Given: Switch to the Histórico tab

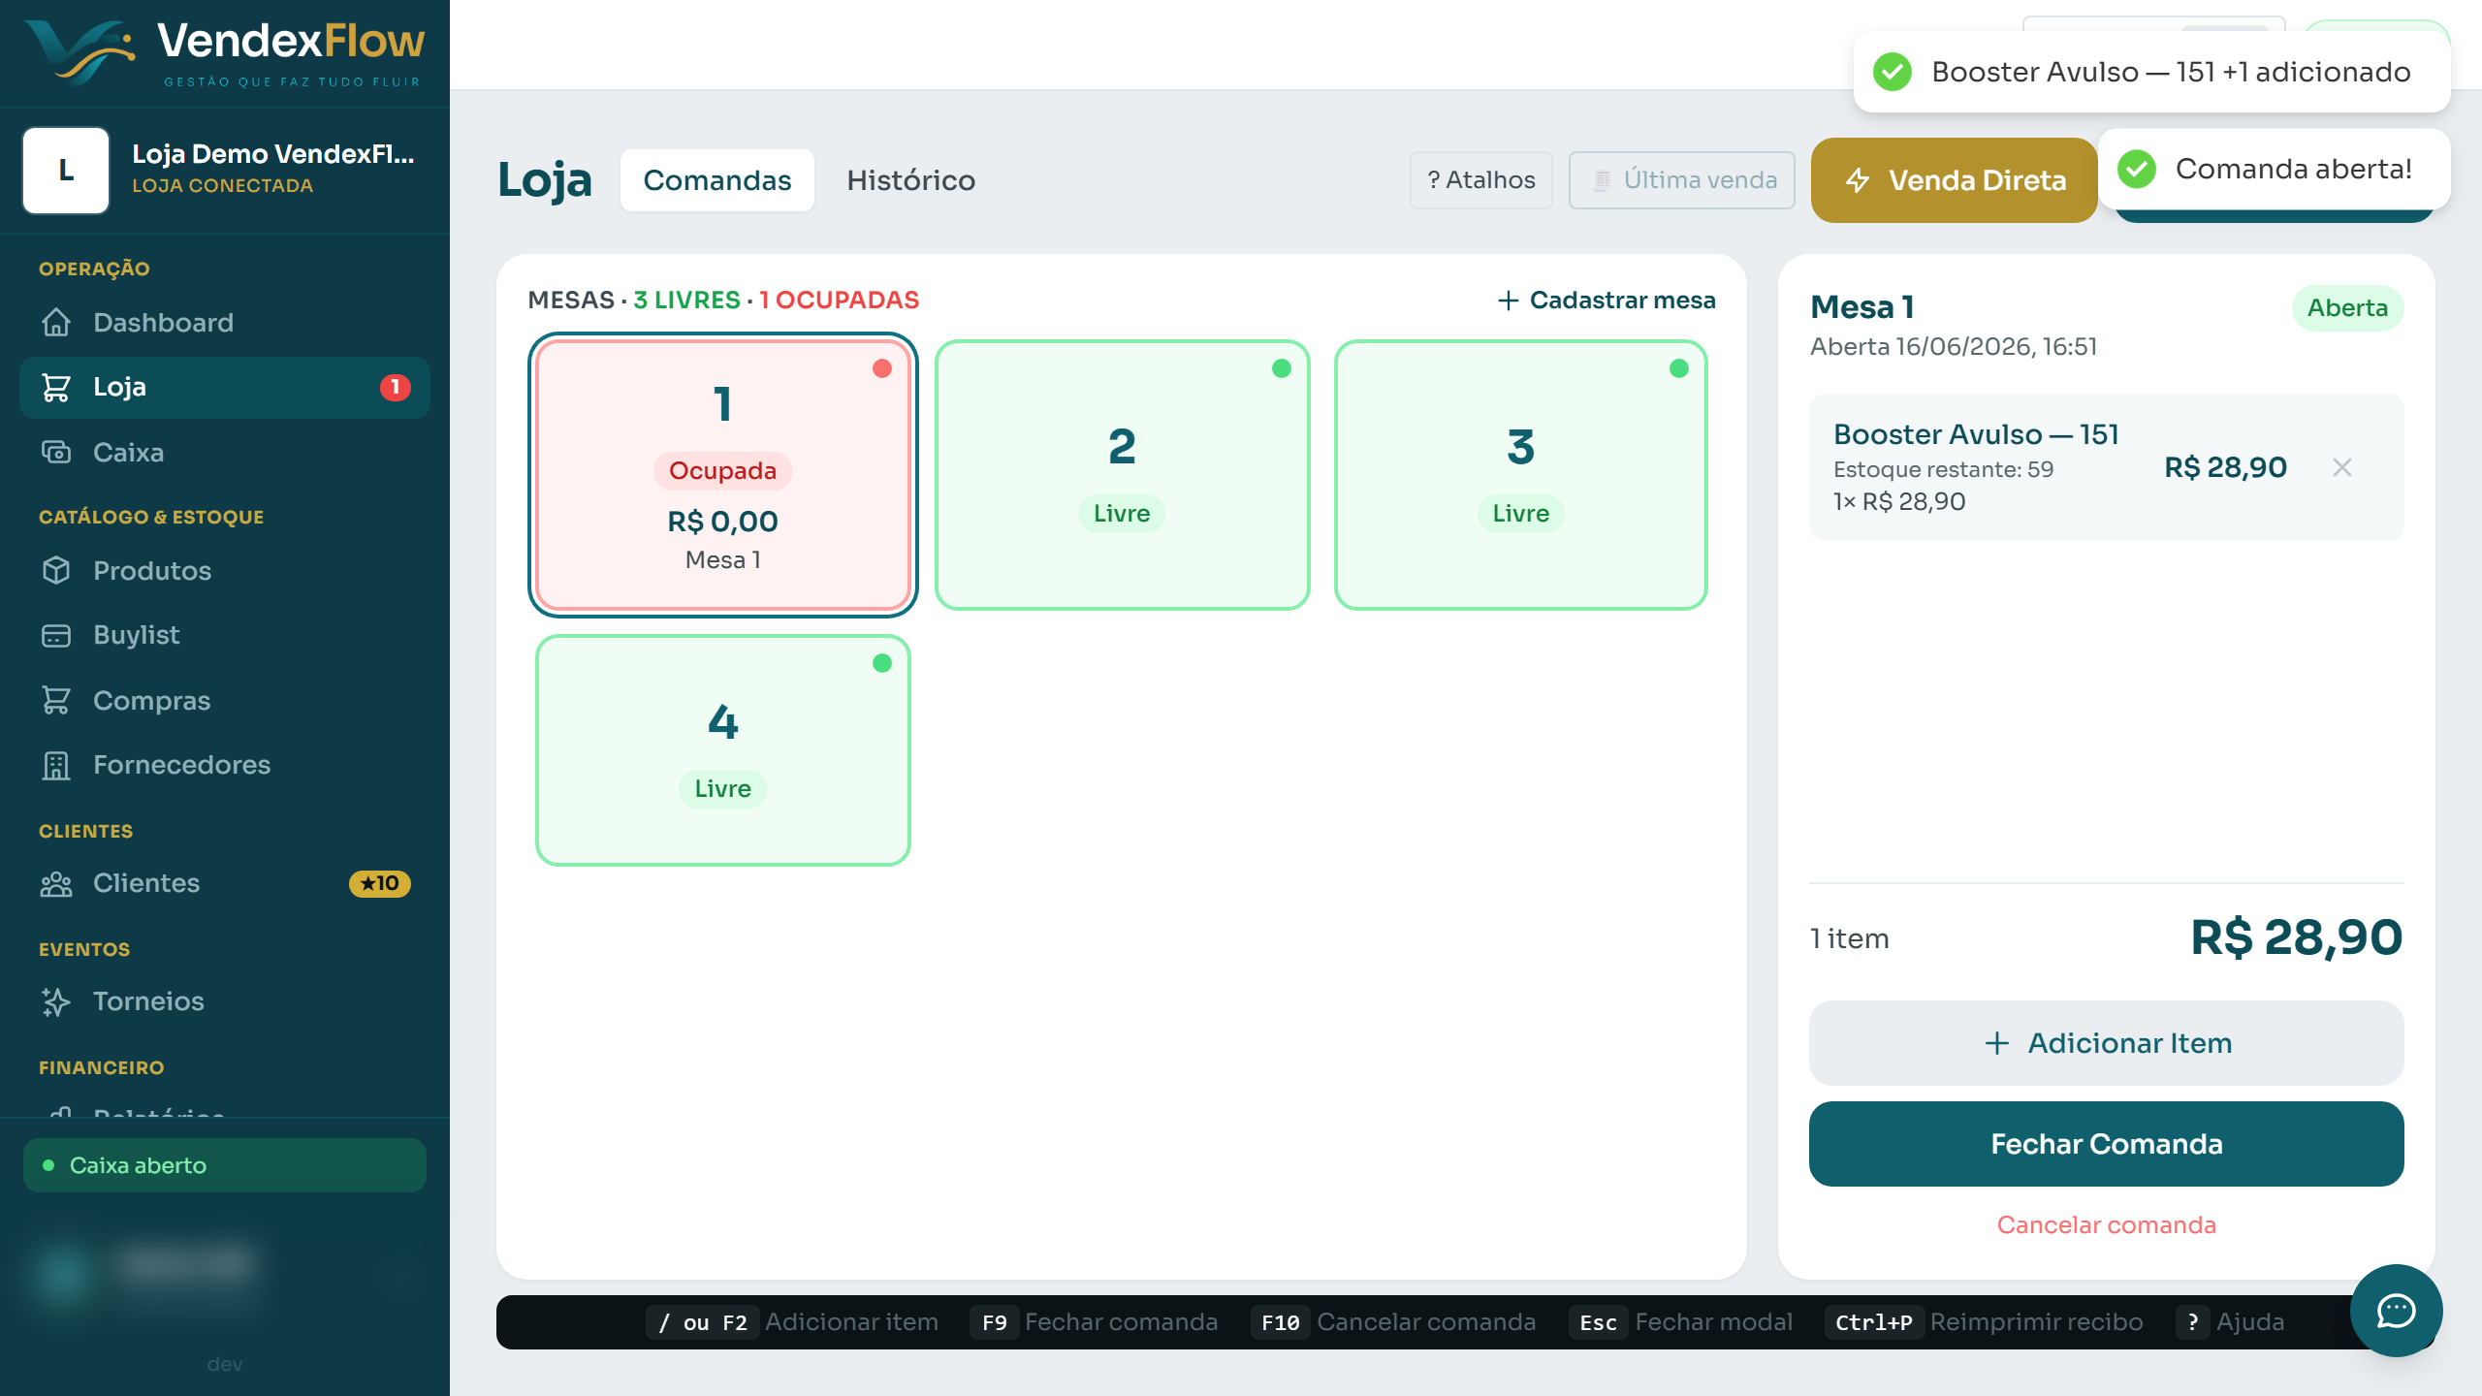Looking at the screenshot, I should [x=910, y=180].
